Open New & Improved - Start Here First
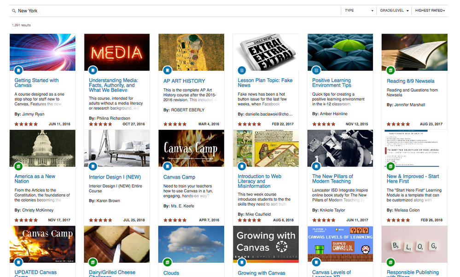460x277 pixels. 413,179
